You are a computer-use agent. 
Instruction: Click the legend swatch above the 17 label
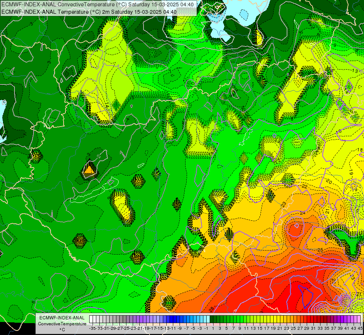point(265,319)
